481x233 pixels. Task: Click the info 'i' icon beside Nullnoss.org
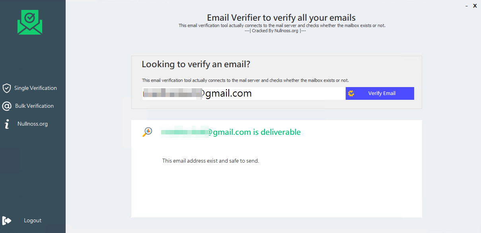(6, 124)
